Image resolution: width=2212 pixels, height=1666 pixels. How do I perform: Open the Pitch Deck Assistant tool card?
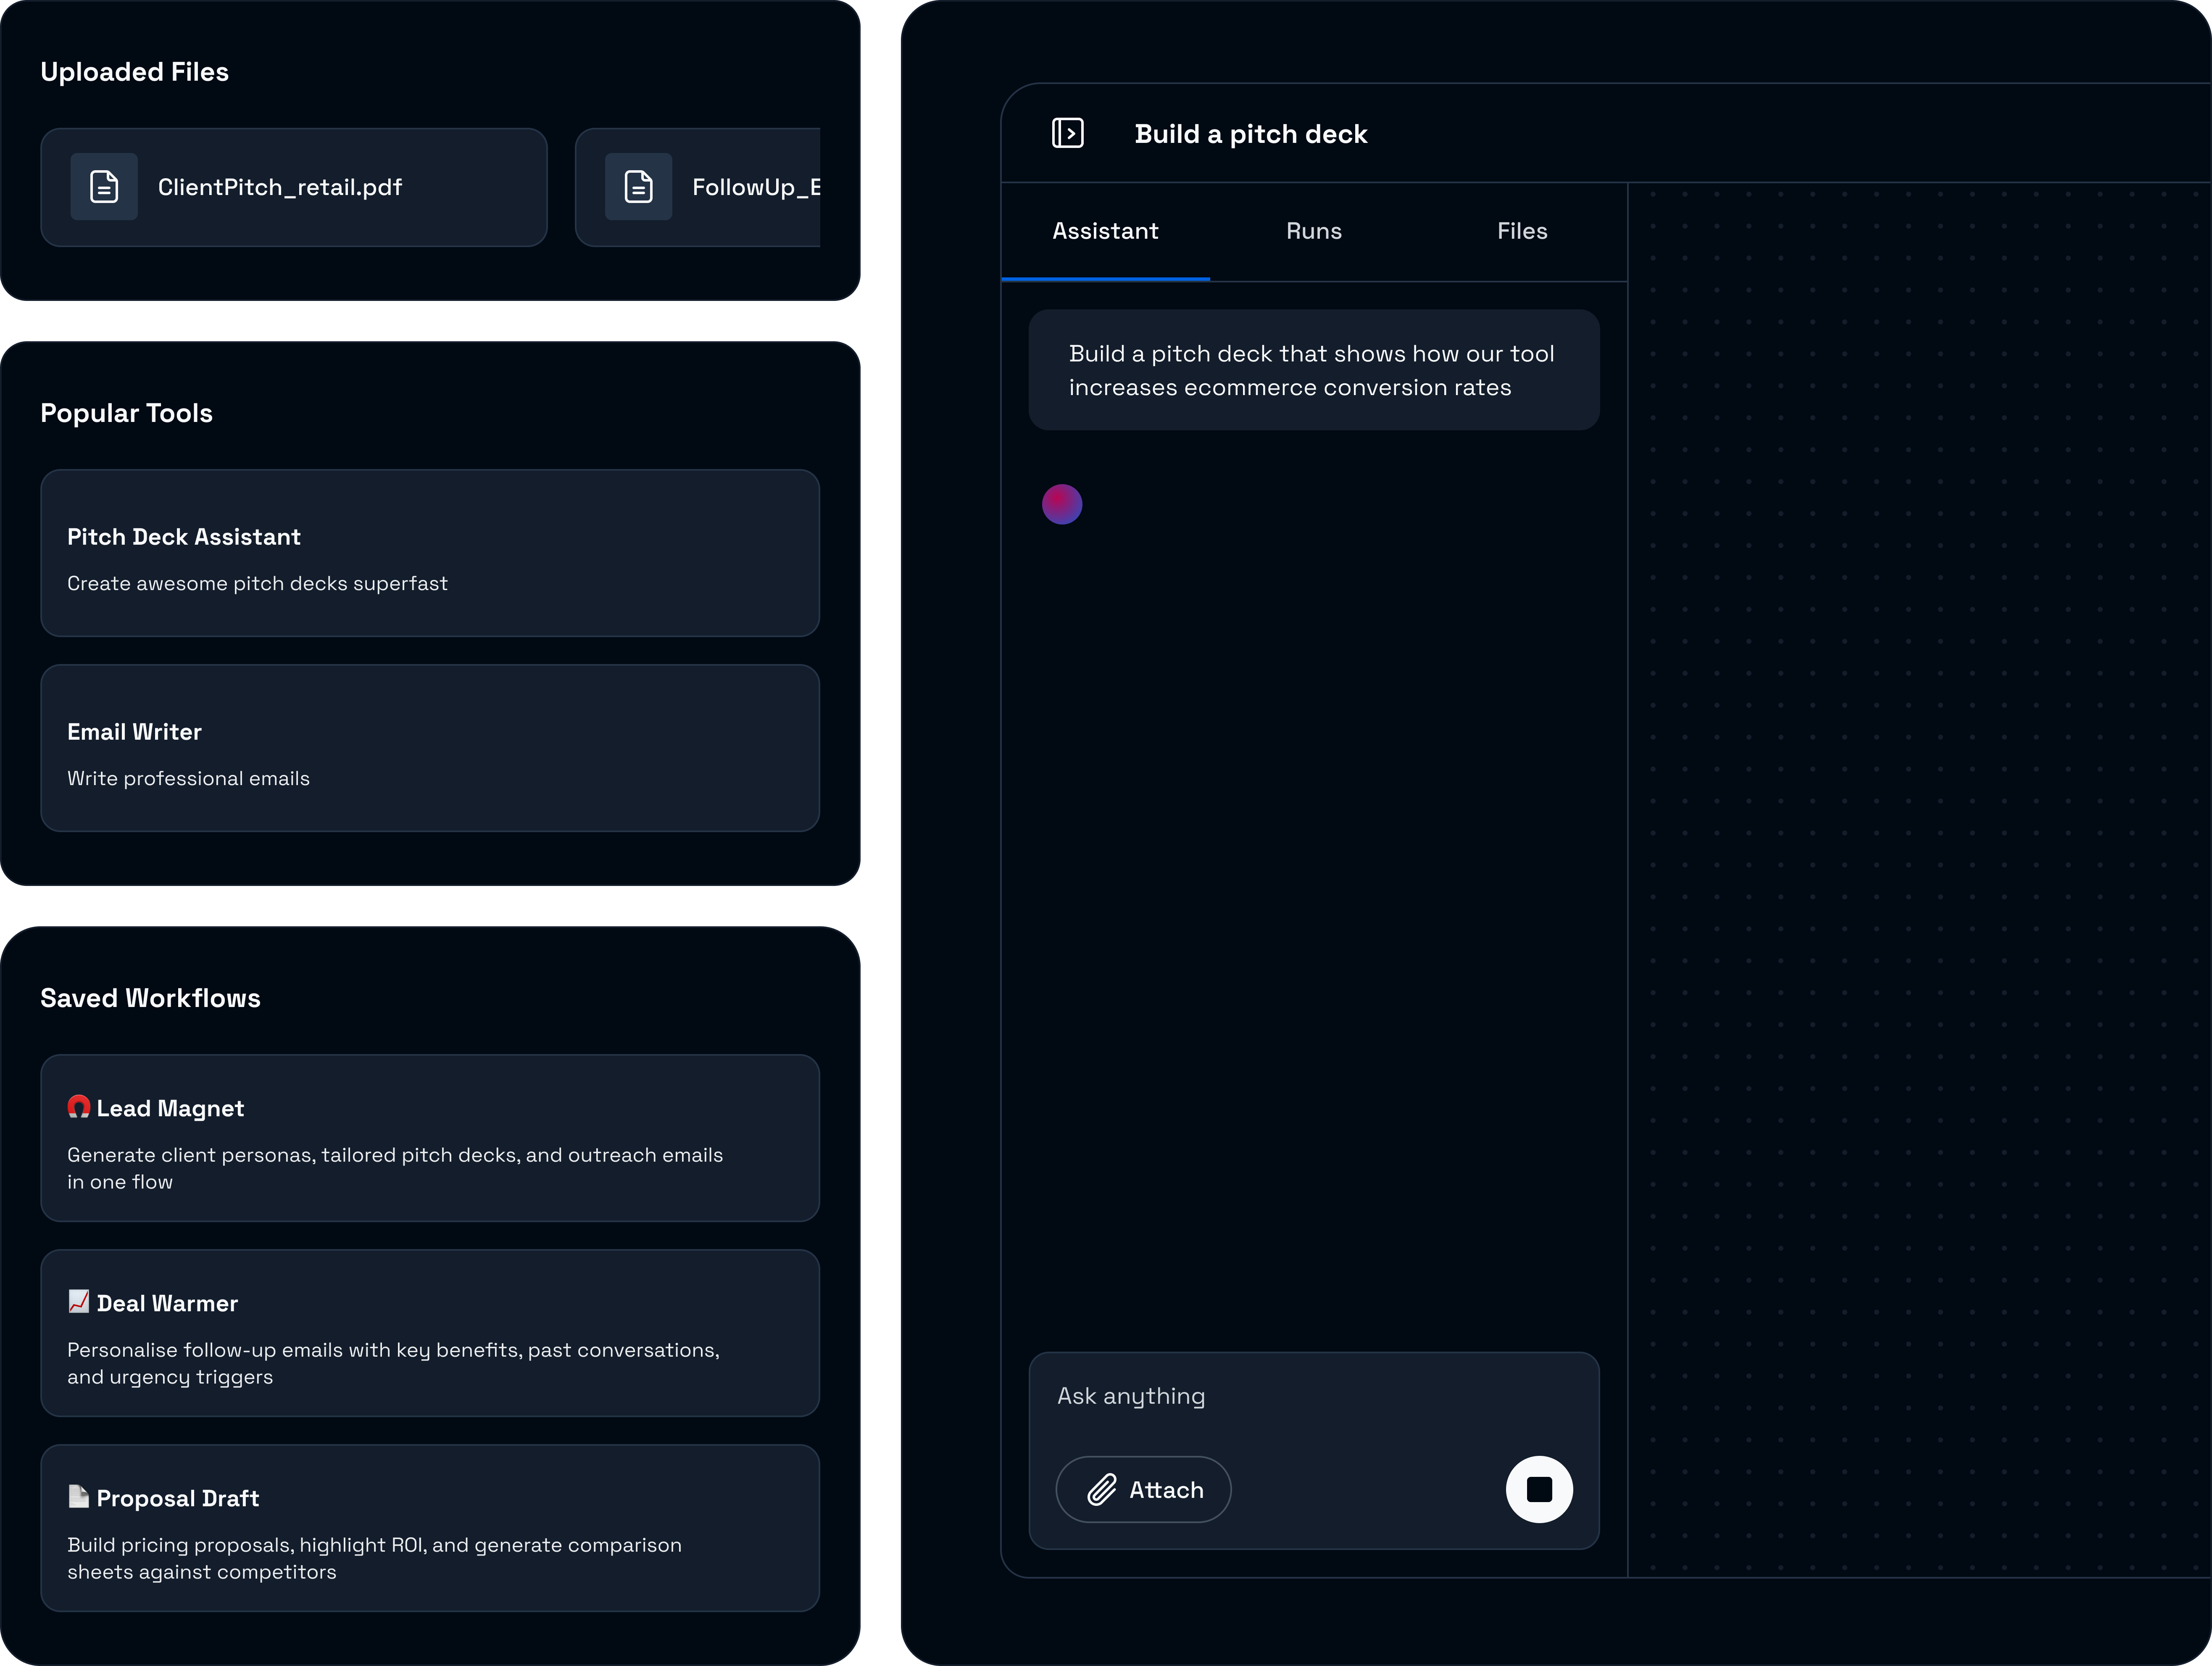430,553
